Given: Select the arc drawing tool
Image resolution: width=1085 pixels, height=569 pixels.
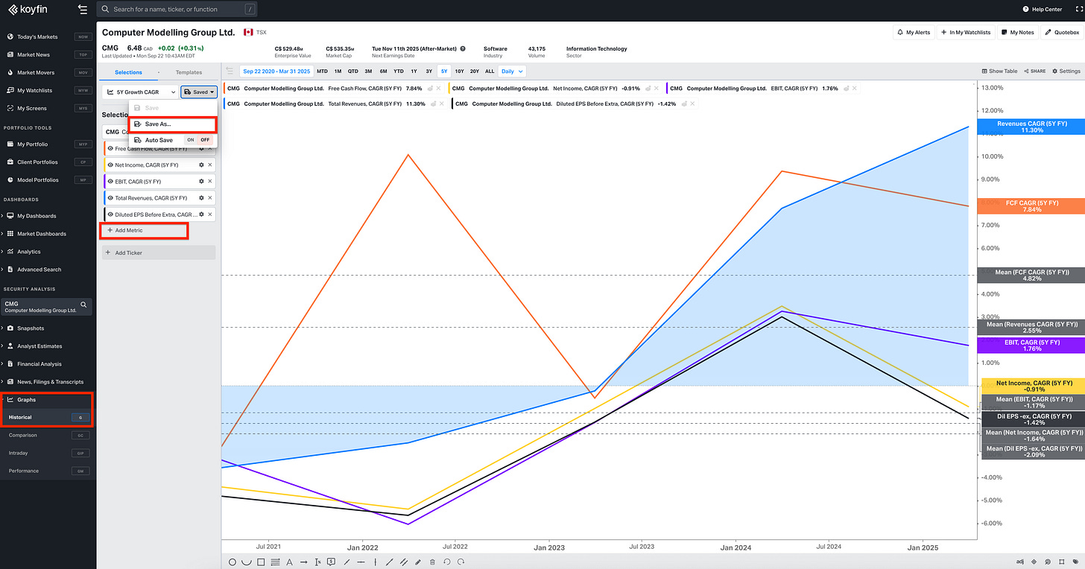Looking at the screenshot, I should pyautogui.click(x=247, y=562).
